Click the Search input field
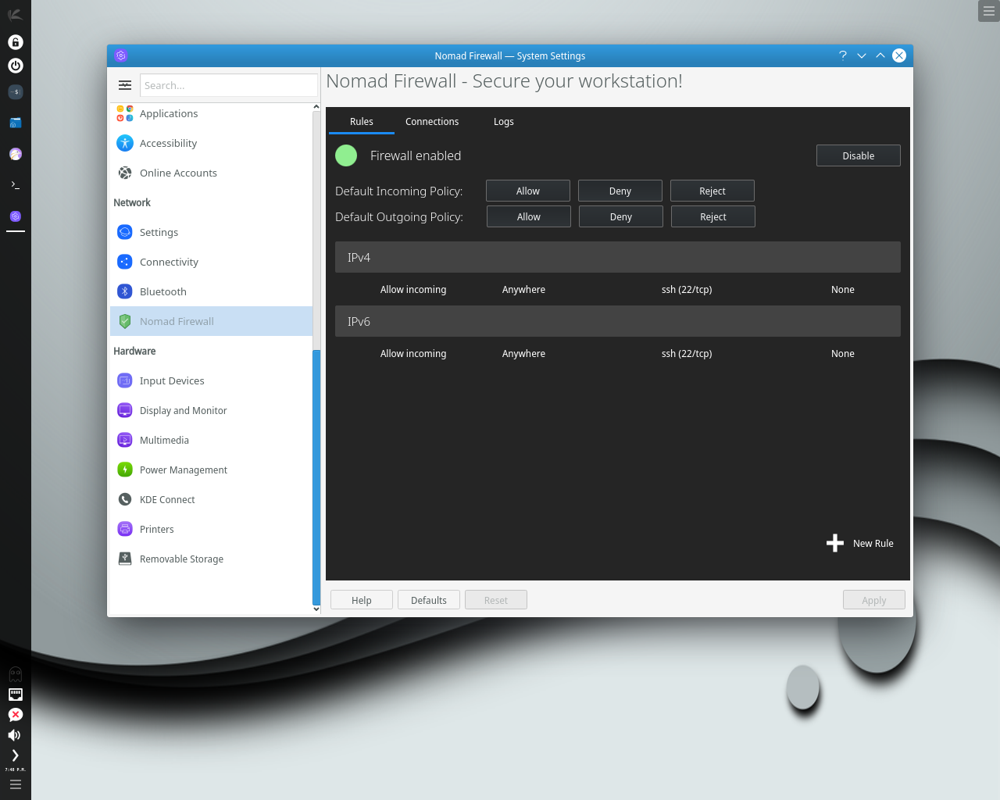Image resolution: width=1000 pixels, height=800 pixels. tap(229, 85)
